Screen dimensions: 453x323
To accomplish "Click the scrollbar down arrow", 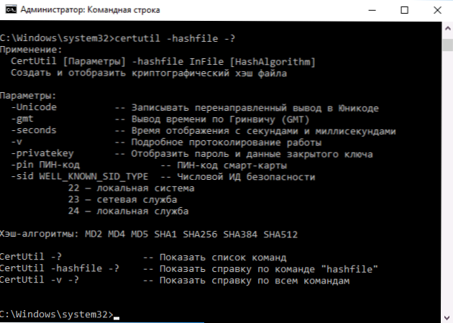I will [x=447, y=317].
